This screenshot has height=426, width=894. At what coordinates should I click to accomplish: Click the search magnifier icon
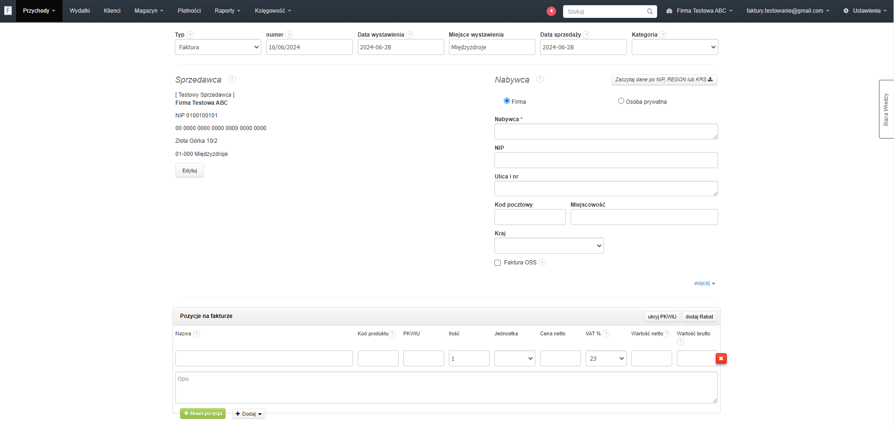[650, 11]
